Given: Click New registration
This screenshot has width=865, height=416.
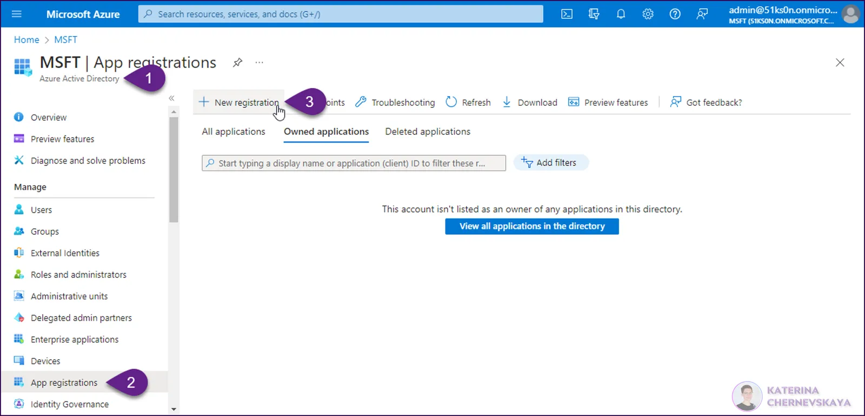Looking at the screenshot, I should 239,103.
